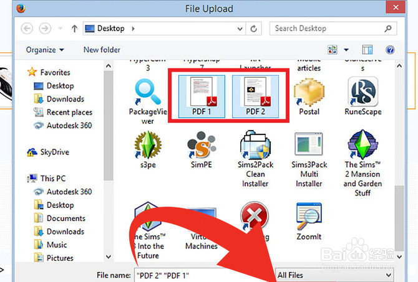This screenshot has width=418, height=282.
Task: Open Autodesk 360 under This PC
Action: coord(62,192)
